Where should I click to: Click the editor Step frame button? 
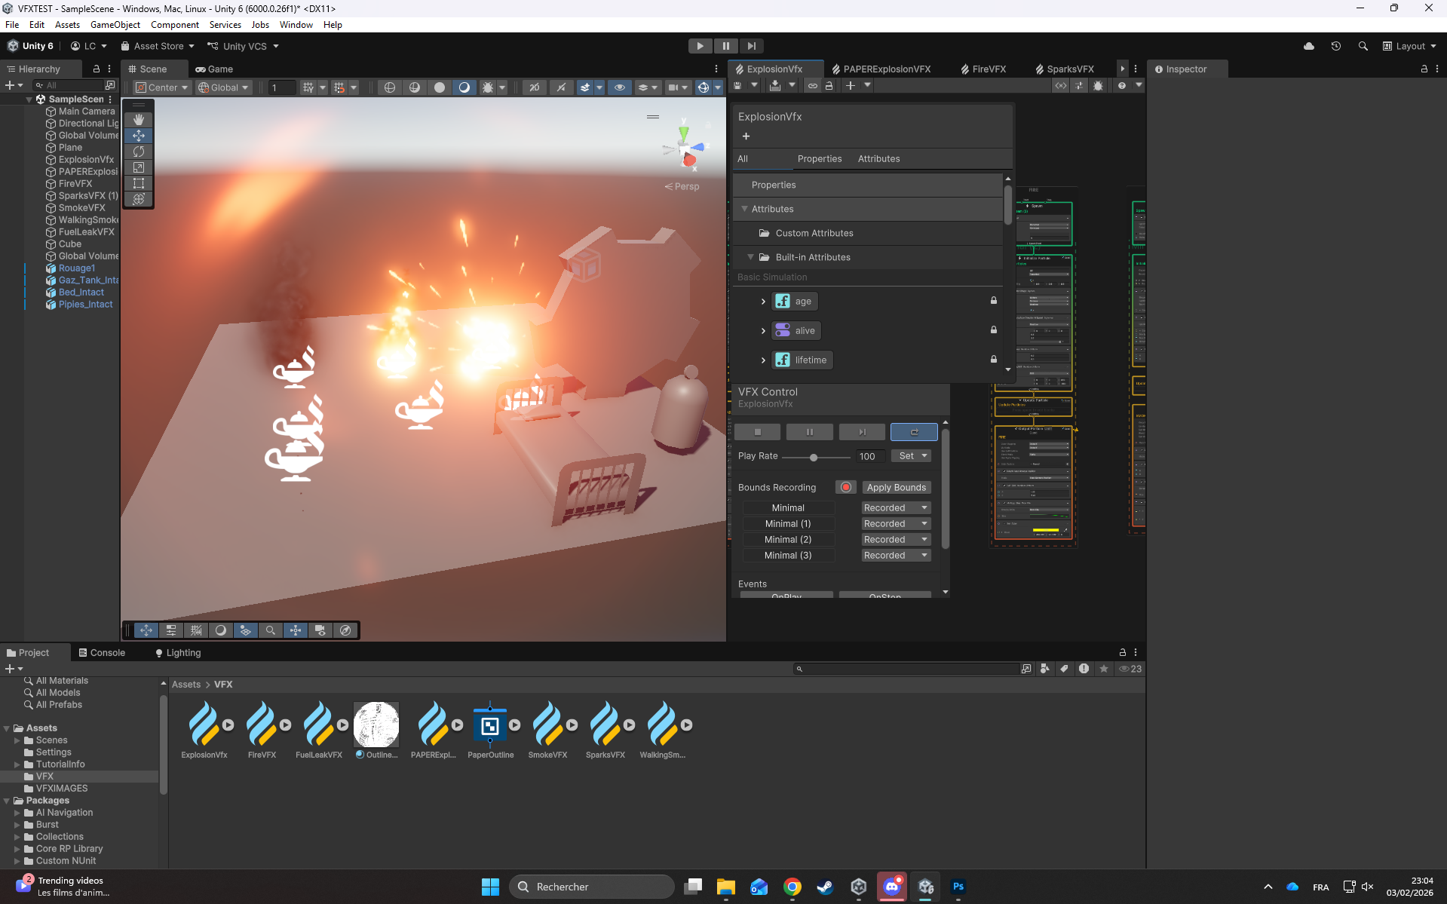752,46
